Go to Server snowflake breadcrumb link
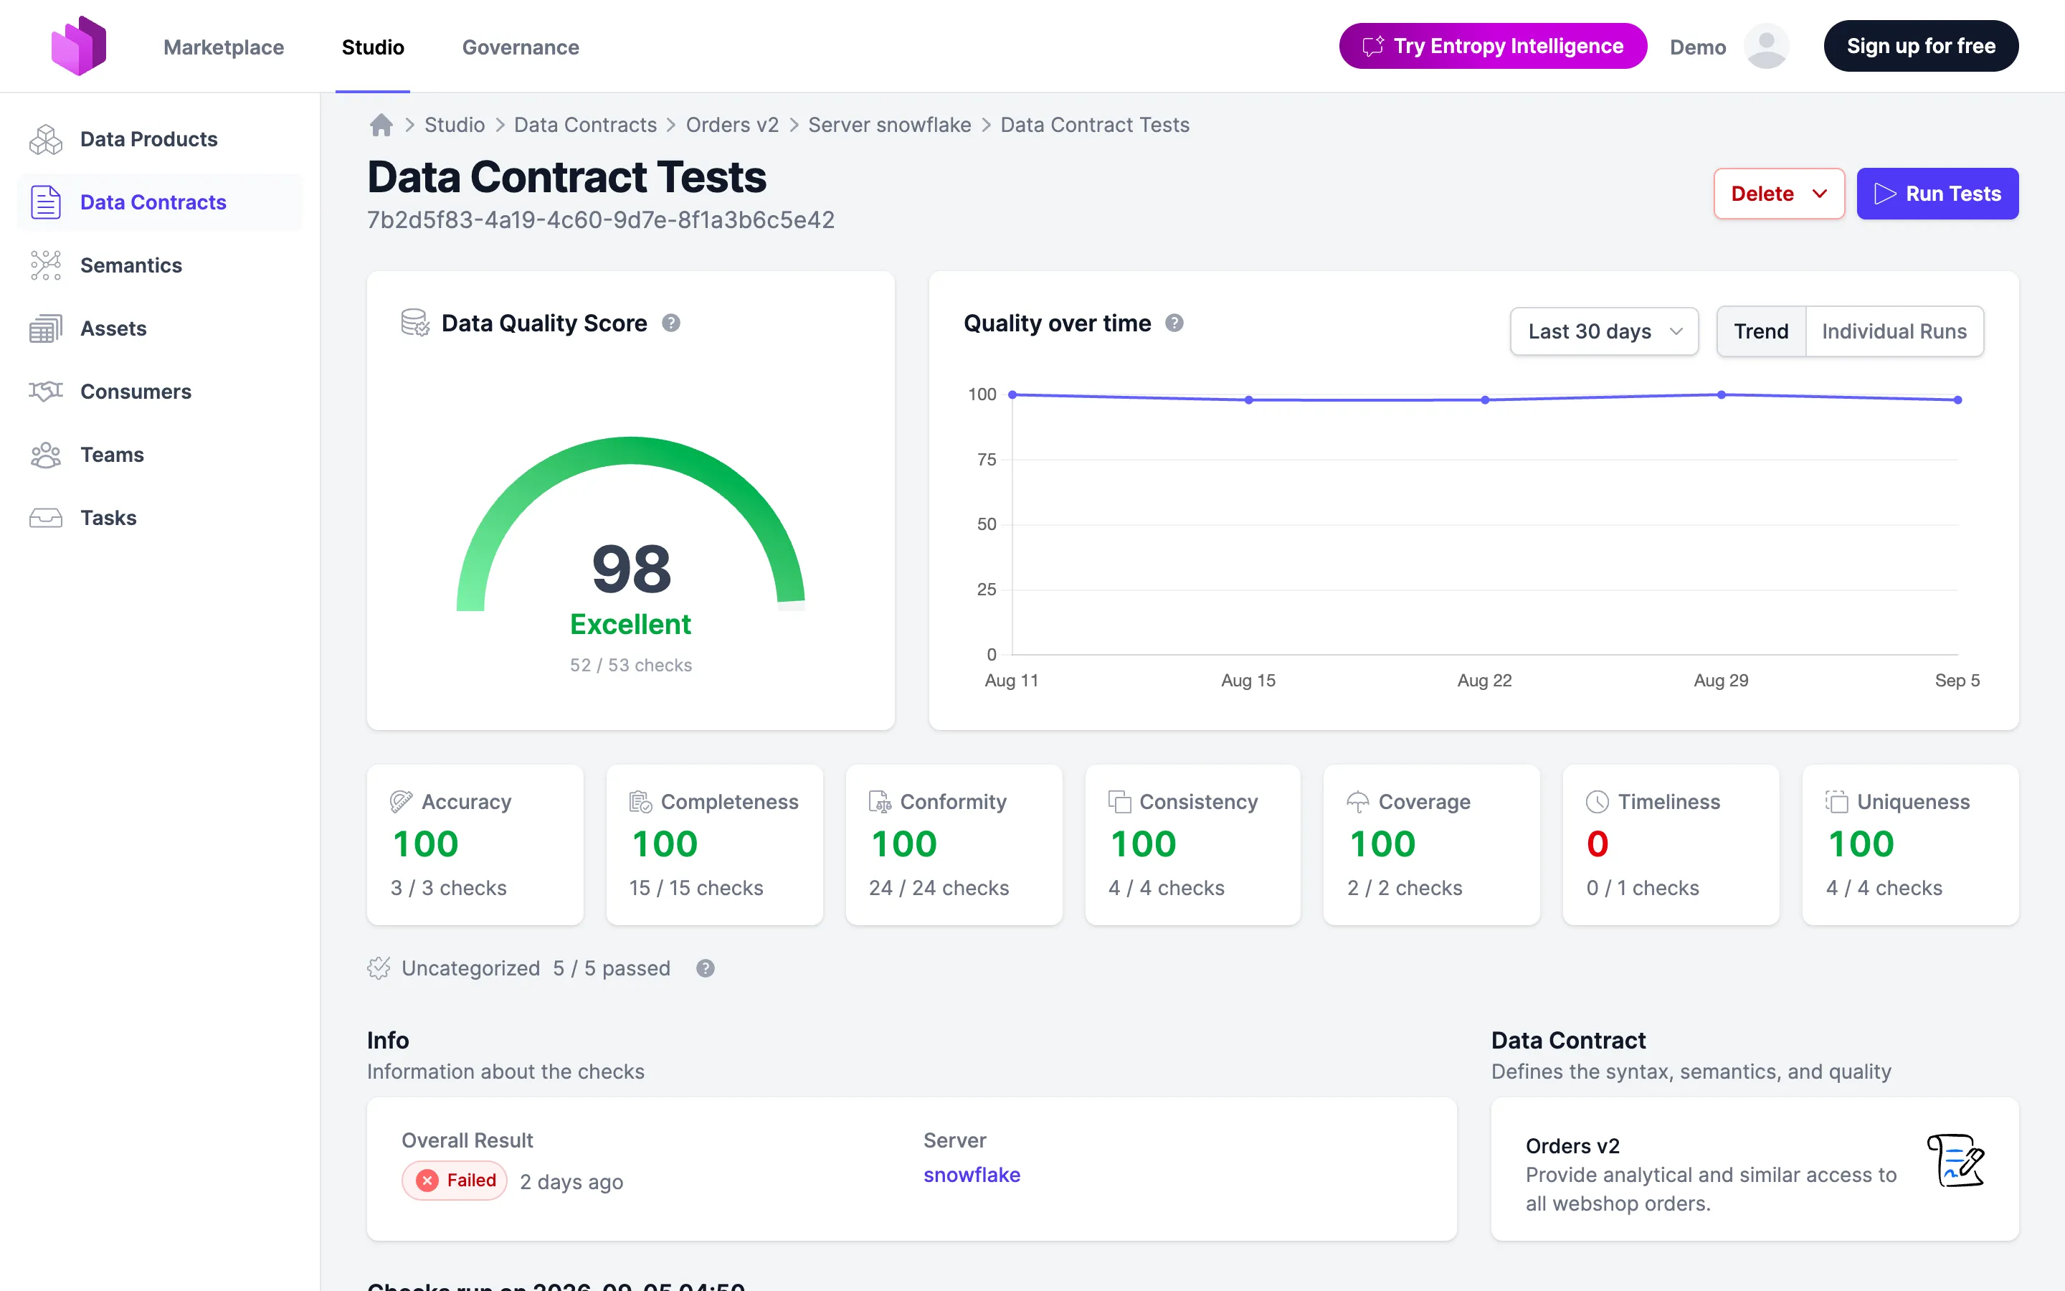Viewport: 2065px width, 1291px height. pyautogui.click(x=889, y=126)
